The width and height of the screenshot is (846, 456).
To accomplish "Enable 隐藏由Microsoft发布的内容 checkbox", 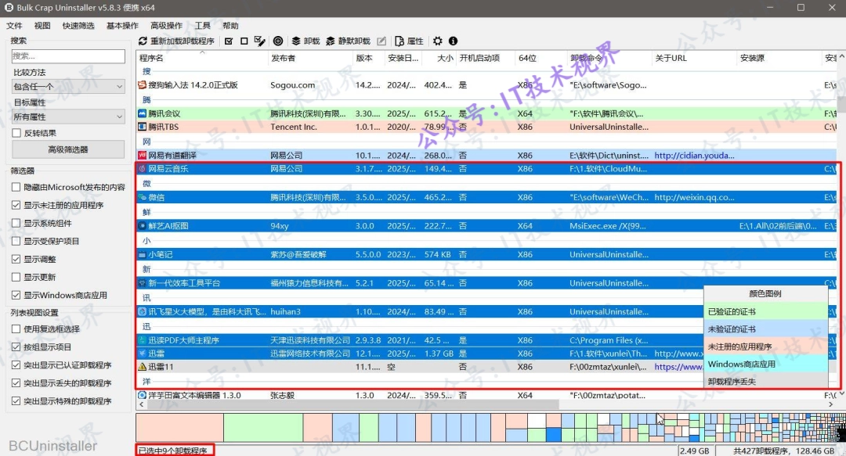I will point(16,187).
